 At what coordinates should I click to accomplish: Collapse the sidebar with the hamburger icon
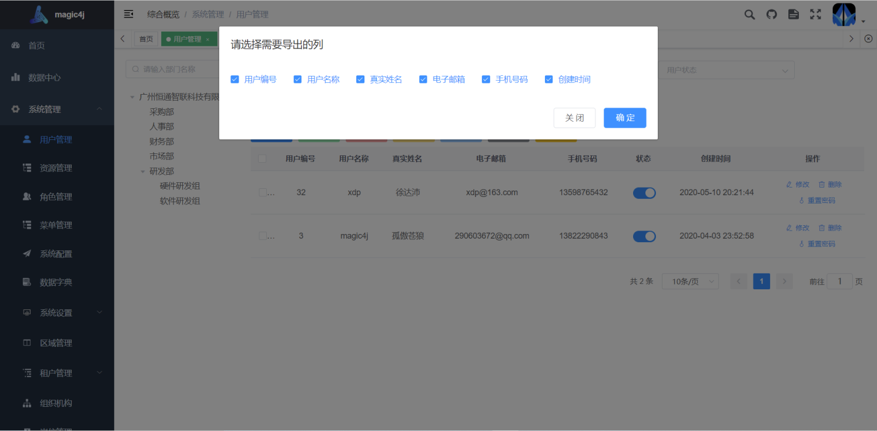pyautogui.click(x=128, y=14)
